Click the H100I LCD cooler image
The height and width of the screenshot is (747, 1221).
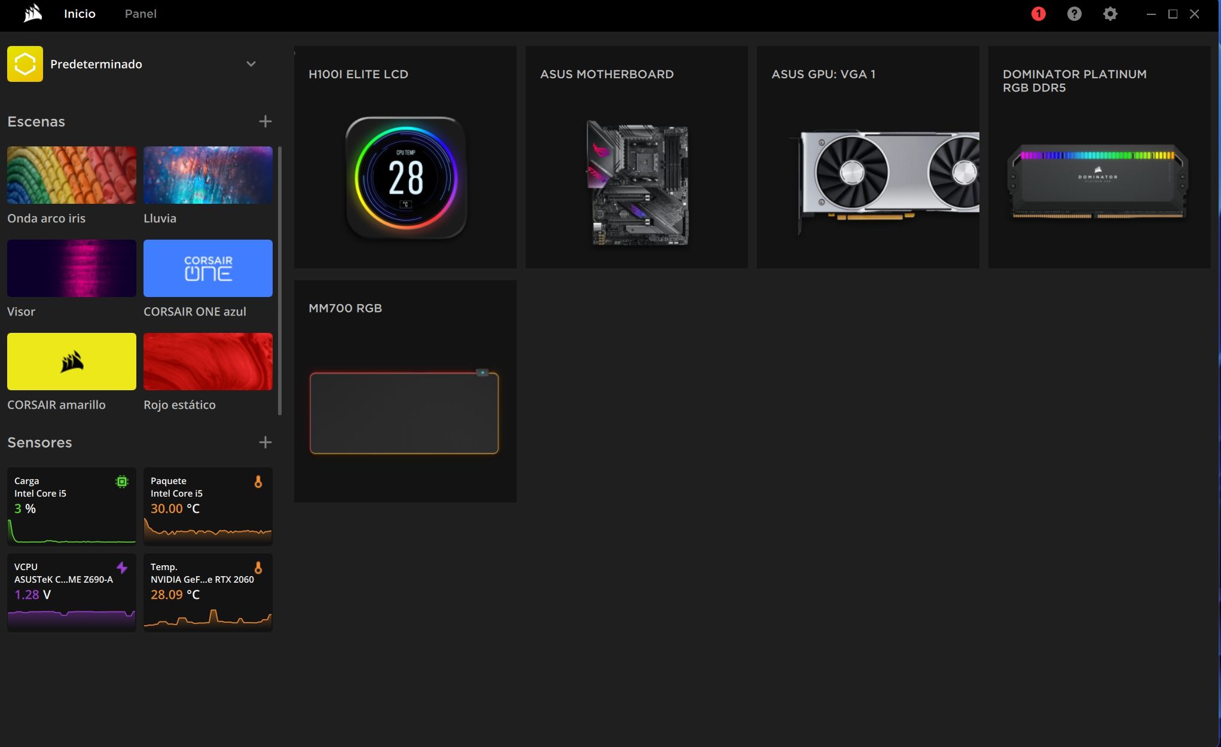coord(406,177)
